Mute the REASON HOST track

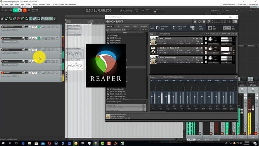coord(33,27)
